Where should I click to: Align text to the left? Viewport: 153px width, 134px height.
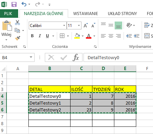coord(103,36)
